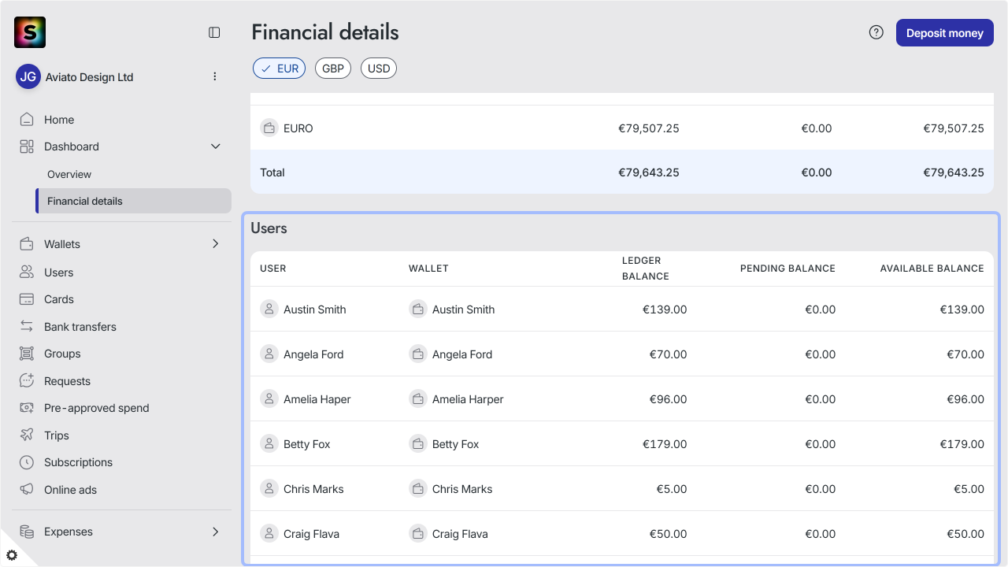Click the EURO wallet icon

269,128
